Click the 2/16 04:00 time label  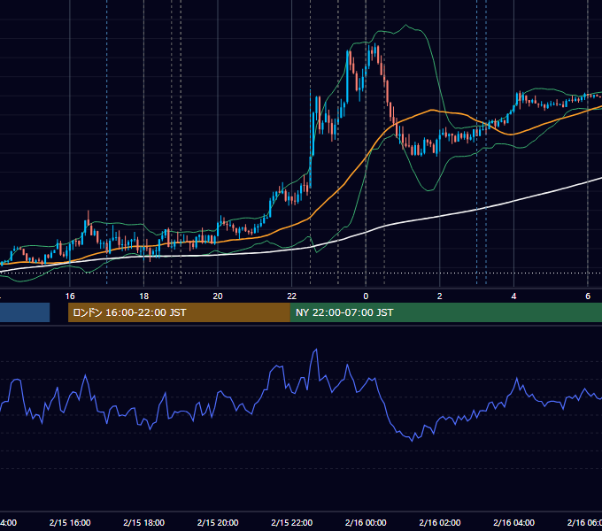(x=513, y=522)
